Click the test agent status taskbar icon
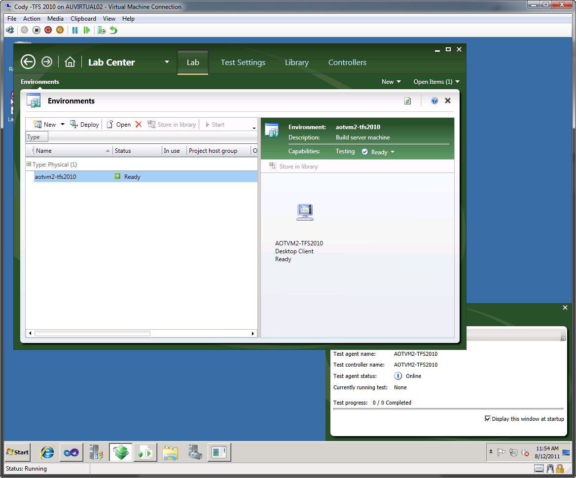The image size is (576, 478). click(219, 452)
